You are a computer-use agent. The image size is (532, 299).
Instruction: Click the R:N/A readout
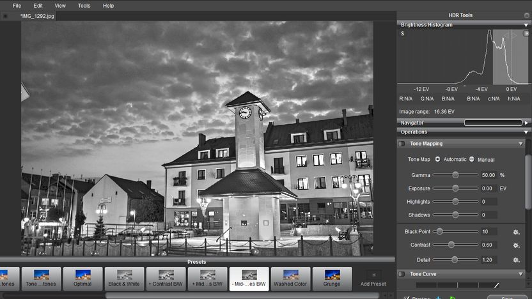click(406, 98)
